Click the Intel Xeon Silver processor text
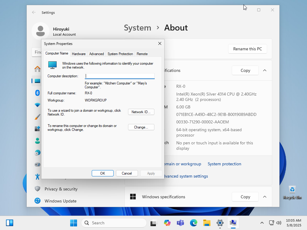 (x=216, y=97)
